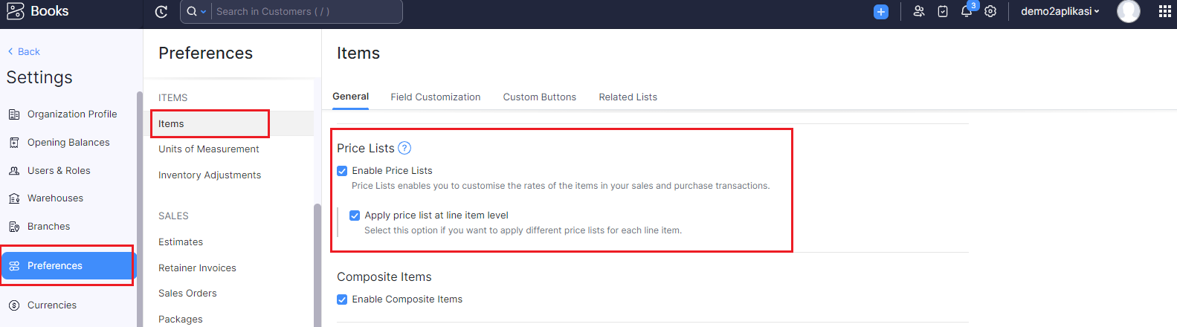
Task: Click the recent activity clock icon
Action: pos(161,11)
